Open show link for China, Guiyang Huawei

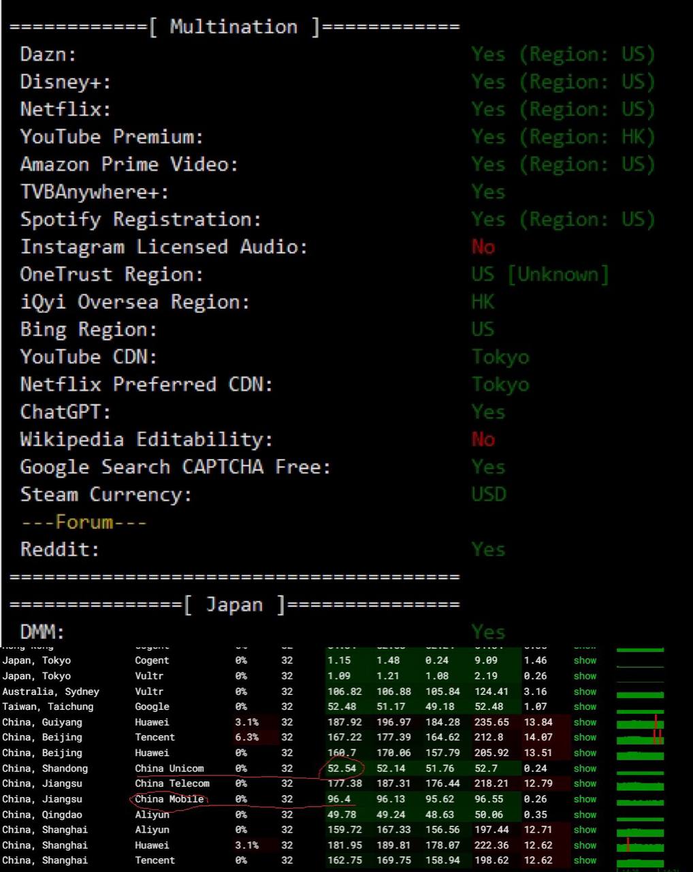(x=585, y=722)
